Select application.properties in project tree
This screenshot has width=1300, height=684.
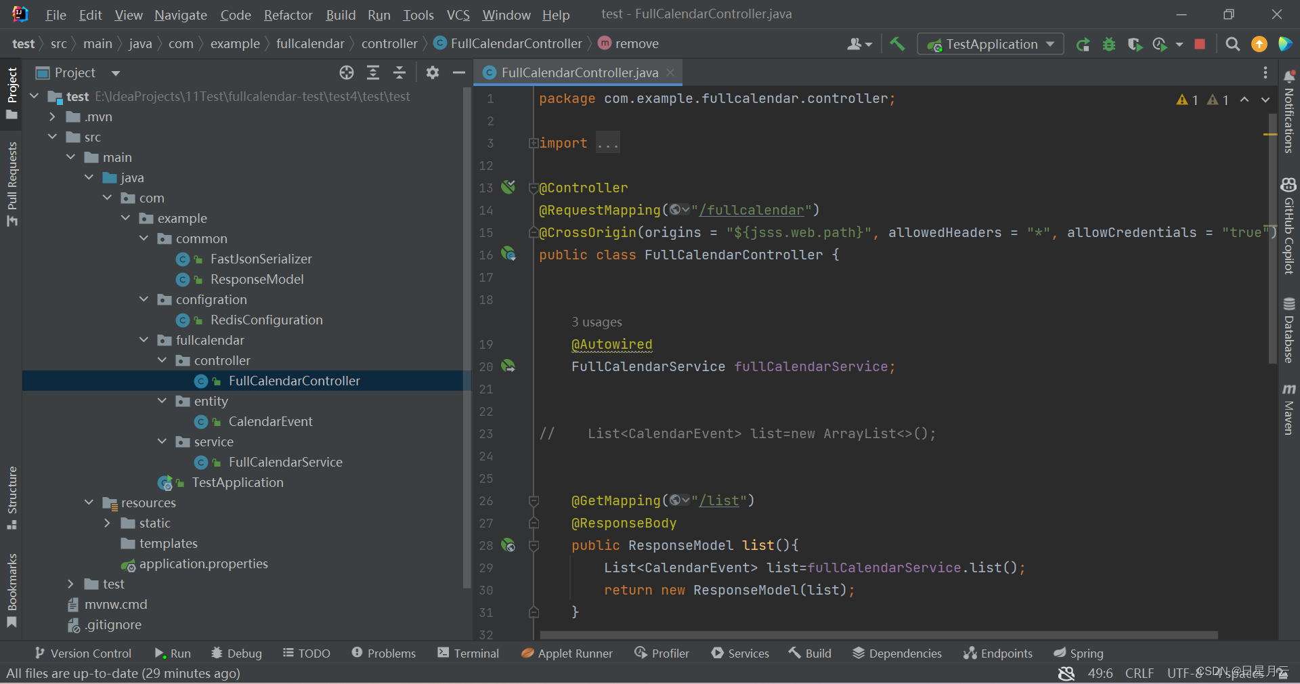click(203, 563)
